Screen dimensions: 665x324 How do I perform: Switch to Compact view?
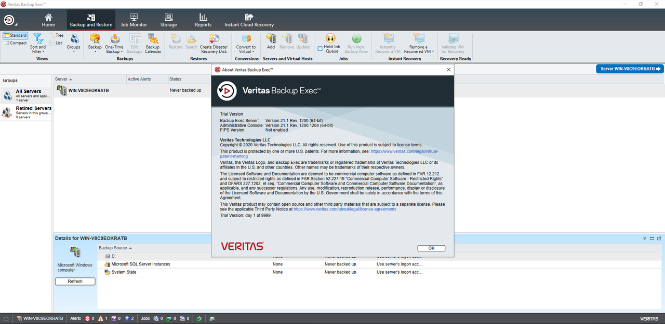pos(15,43)
